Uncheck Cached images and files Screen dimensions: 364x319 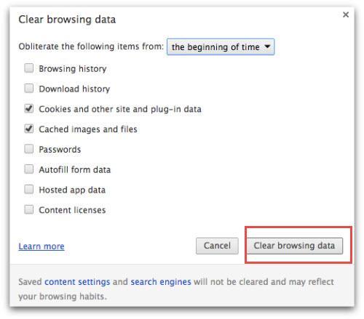[28, 129]
